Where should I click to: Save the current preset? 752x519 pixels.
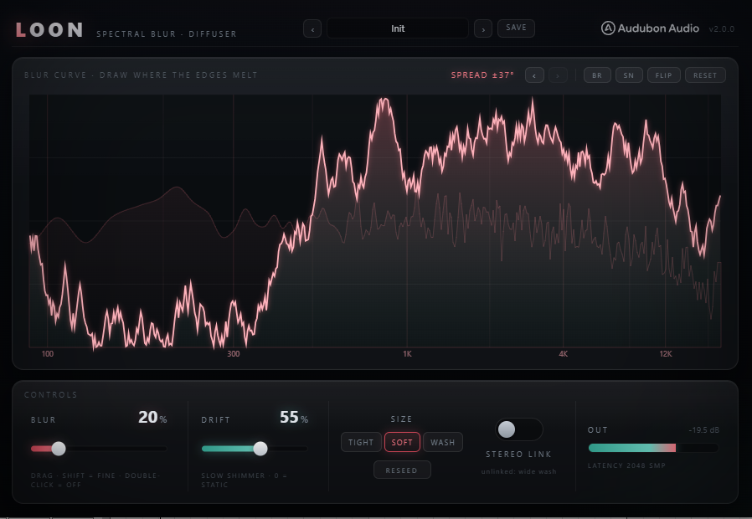tap(516, 28)
